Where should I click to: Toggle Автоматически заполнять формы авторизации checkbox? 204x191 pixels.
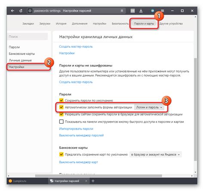pyautogui.click(x=61, y=107)
